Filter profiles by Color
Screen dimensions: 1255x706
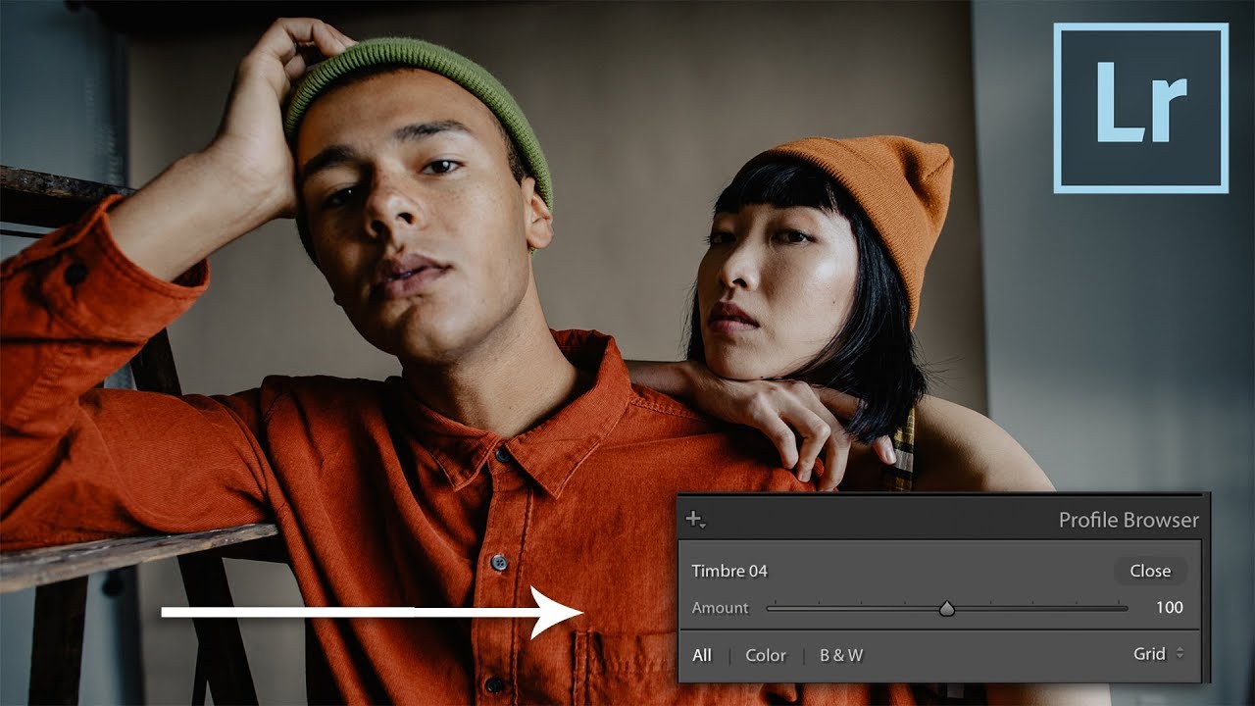pyautogui.click(x=766, y=655)
